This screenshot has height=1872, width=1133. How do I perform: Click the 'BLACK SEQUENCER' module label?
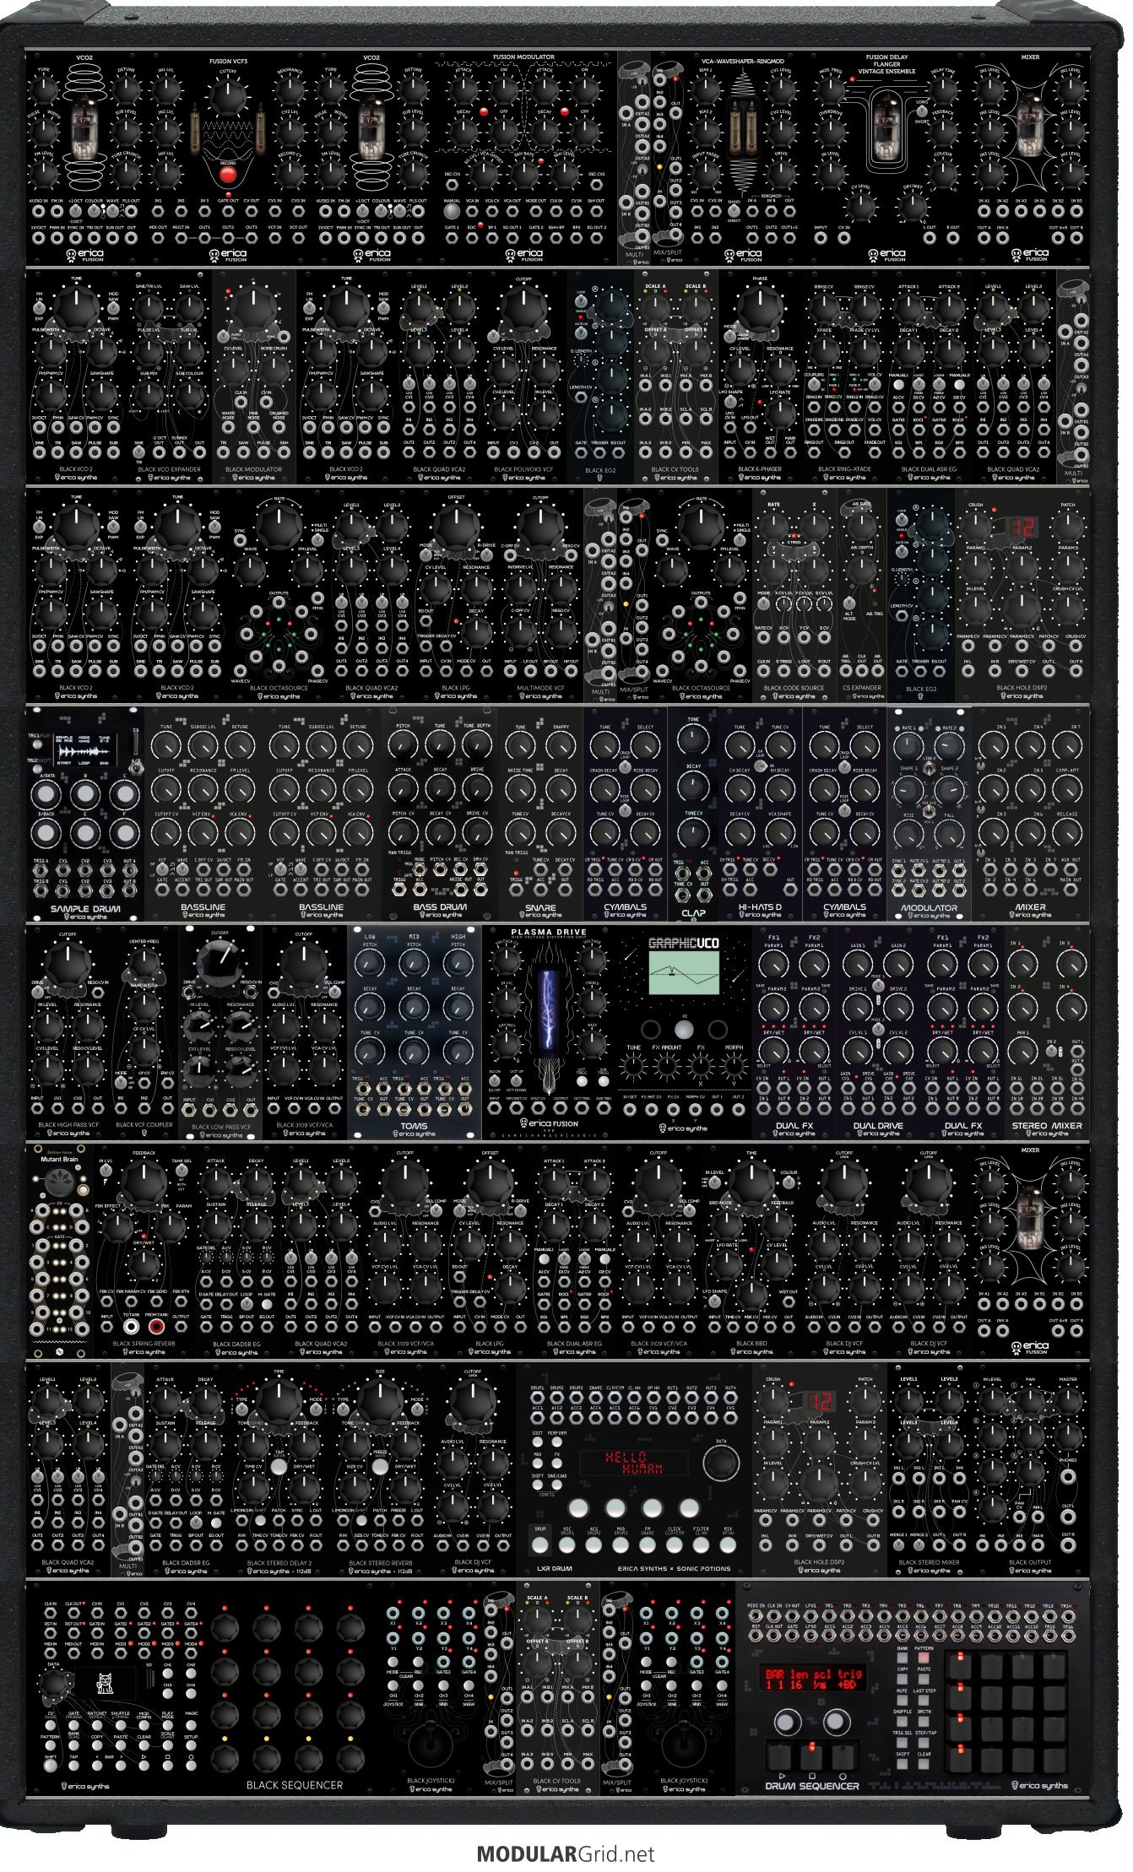[x=294, y=1785]
